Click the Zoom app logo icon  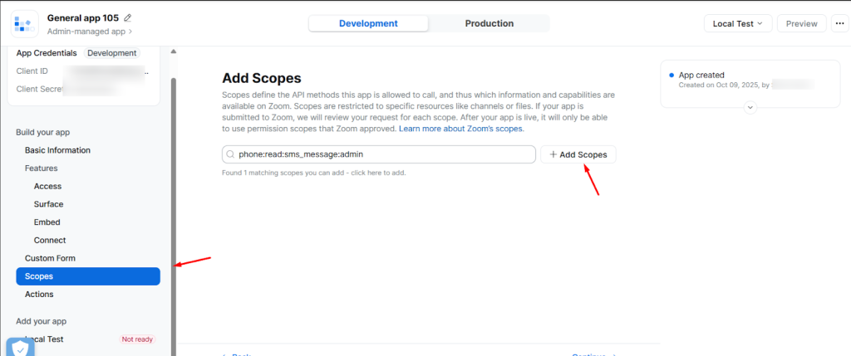click(24, 23)
